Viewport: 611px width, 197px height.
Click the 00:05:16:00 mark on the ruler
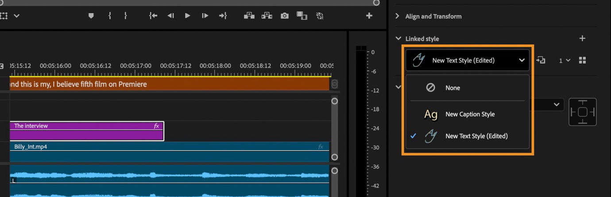tap(55, 66)
